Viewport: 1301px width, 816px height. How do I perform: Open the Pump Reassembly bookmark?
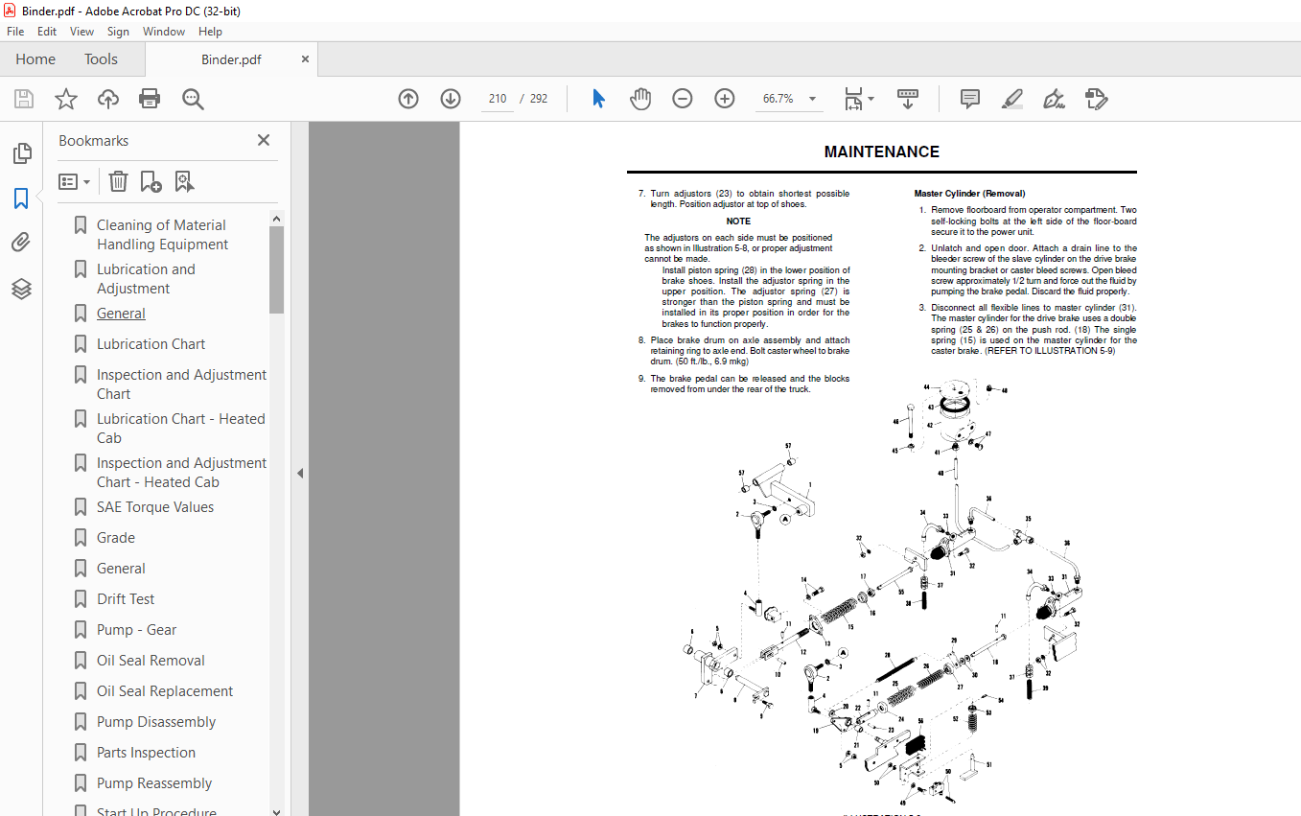tap(154, 783)
